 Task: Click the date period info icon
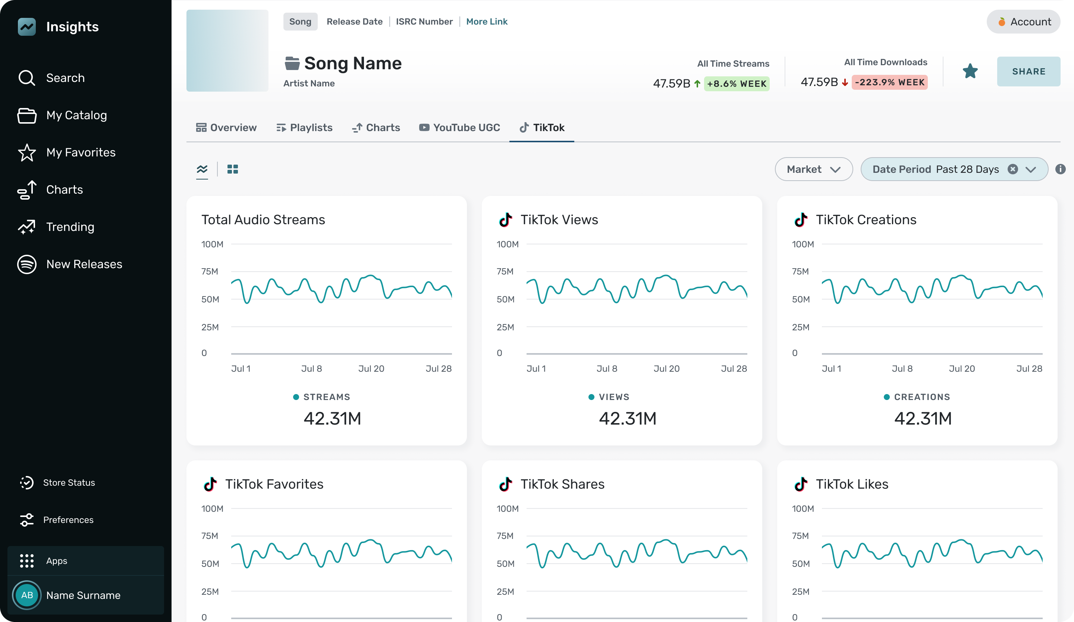(1060, 169)
